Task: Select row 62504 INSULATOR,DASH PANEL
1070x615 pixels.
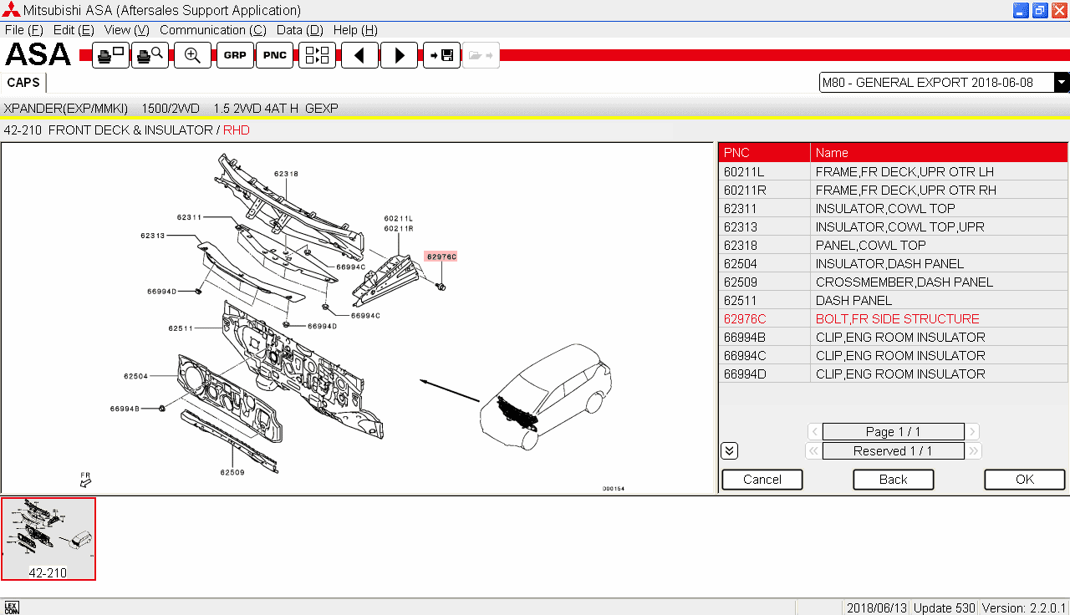Action: point(893,263)
